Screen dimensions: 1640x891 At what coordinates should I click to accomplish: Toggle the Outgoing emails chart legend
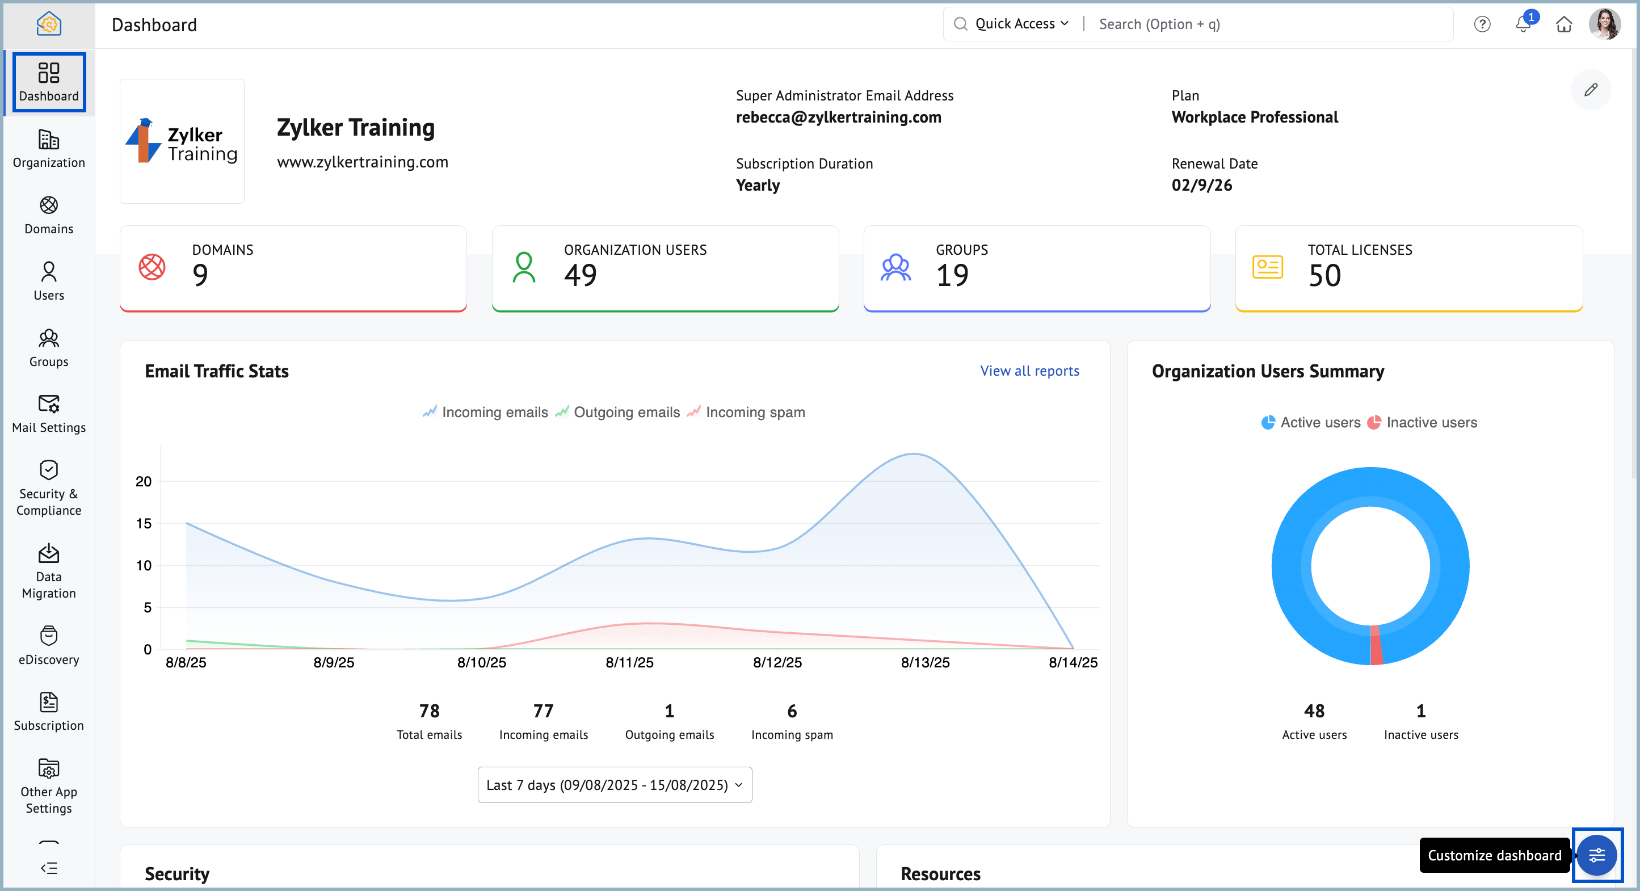pos(626,412)
